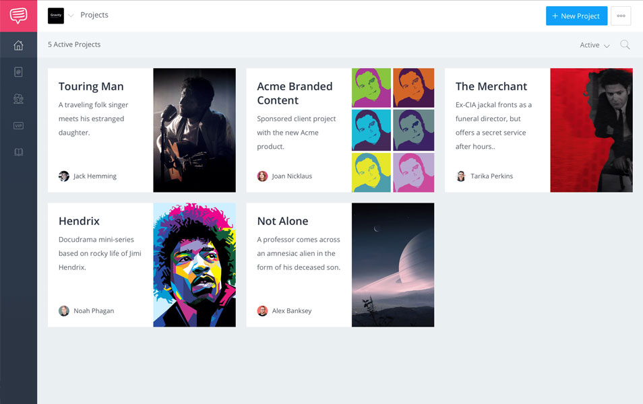Click Tarika Perkins's avatar on The Merchant card
643x404 pixels.
point(460,176)
